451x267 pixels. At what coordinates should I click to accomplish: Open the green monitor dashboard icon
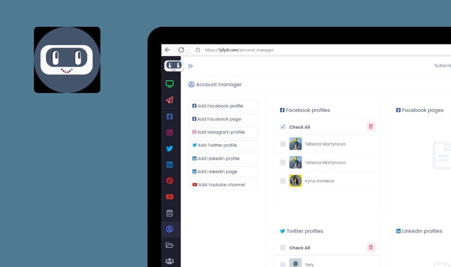coord(170,84)
